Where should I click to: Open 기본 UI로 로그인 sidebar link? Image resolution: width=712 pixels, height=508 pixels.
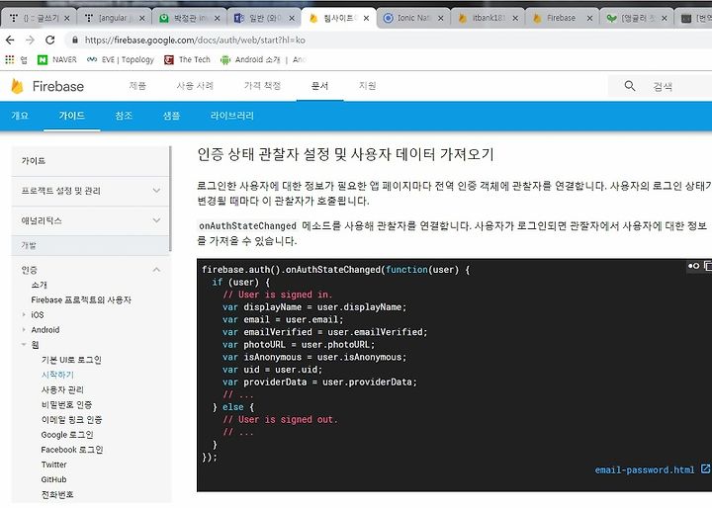tap(71, 360)
